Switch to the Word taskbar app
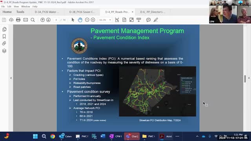The height and width of the screenshot is (141, 251). point(103,136)
